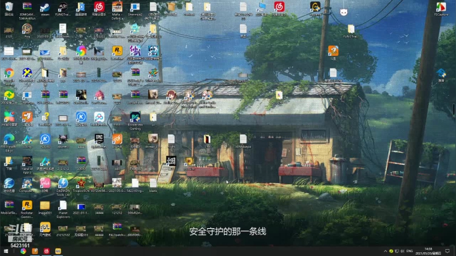Show hidden system tray icons
This screenshot has width=456, height=256.
[386, 251]
